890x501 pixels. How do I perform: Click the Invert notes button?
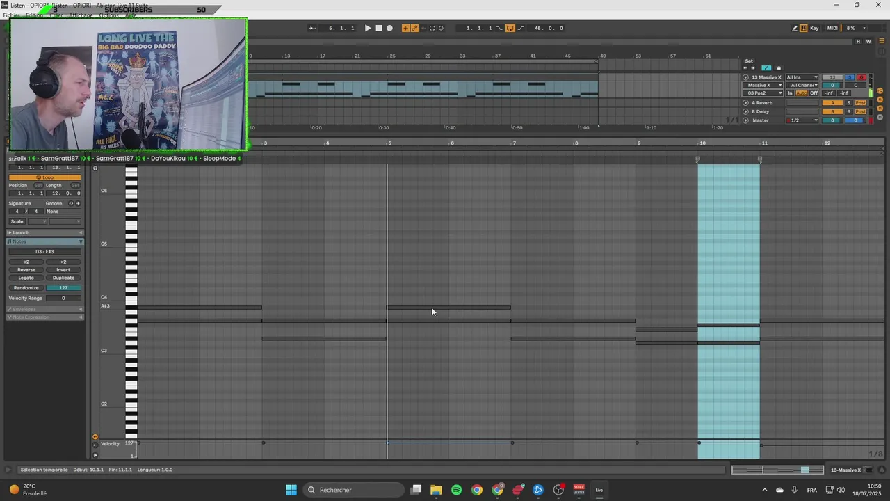(x=63, y=269)
